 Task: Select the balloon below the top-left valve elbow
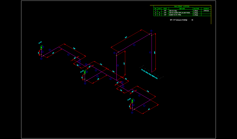[x=41, y=59]
